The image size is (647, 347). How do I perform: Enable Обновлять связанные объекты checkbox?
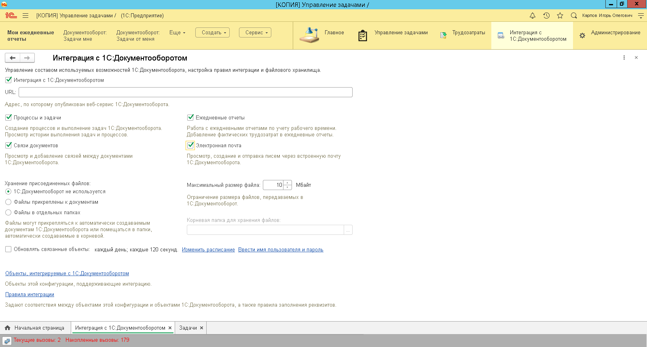coord(8,249)
